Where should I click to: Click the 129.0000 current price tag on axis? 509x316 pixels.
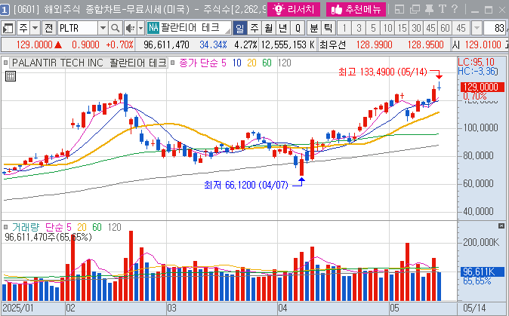click(x=483, y=87)
